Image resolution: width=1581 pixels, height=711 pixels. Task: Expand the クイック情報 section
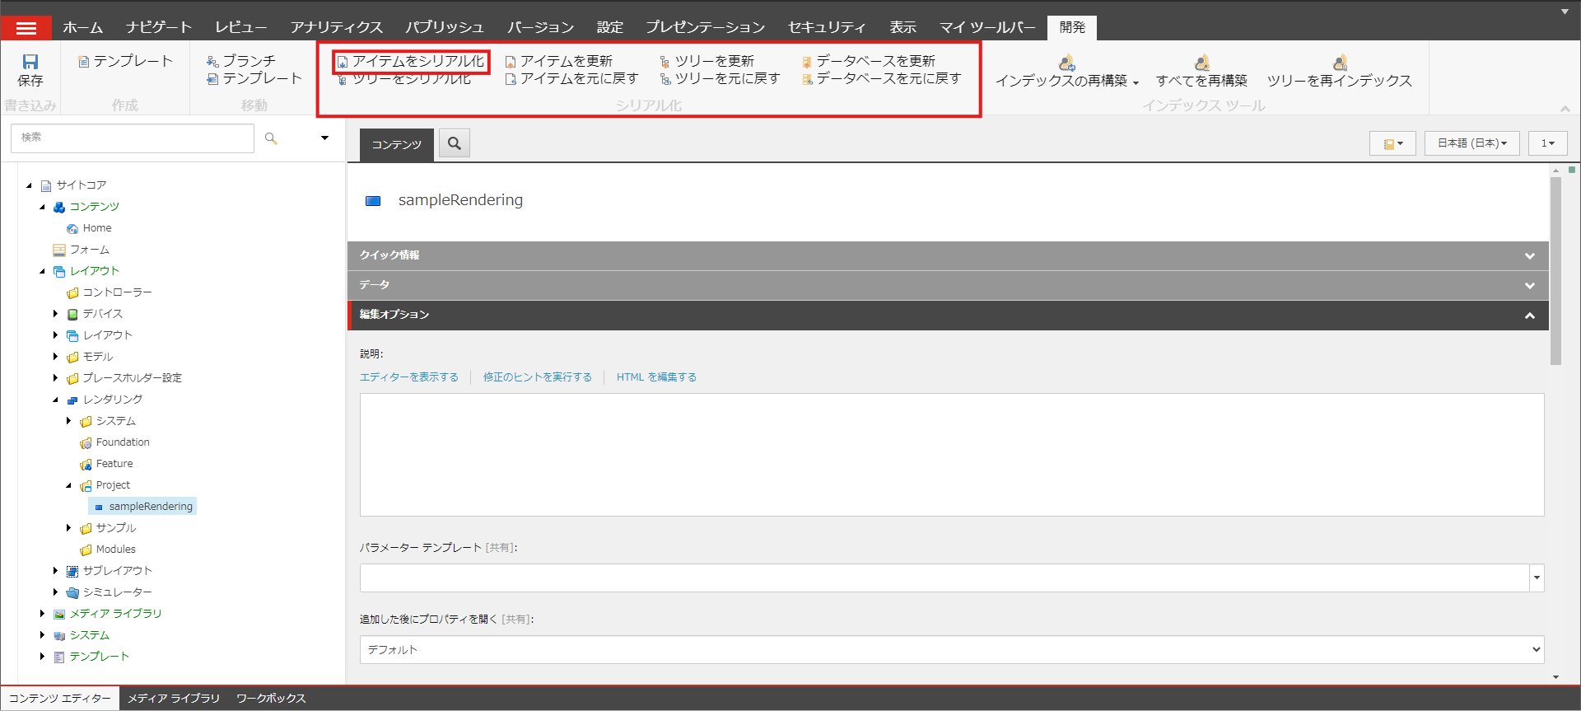pos(948,255)
